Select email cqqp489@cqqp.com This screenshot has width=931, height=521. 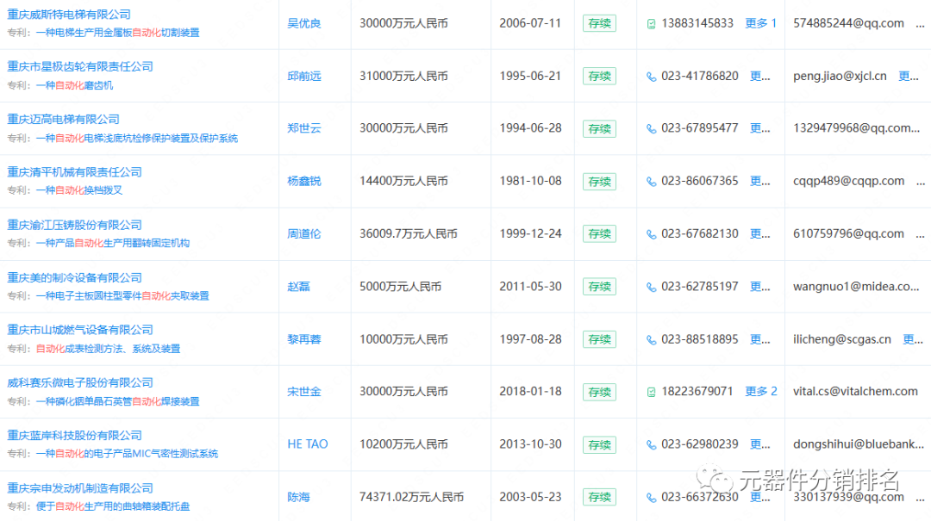pos(848,181)
